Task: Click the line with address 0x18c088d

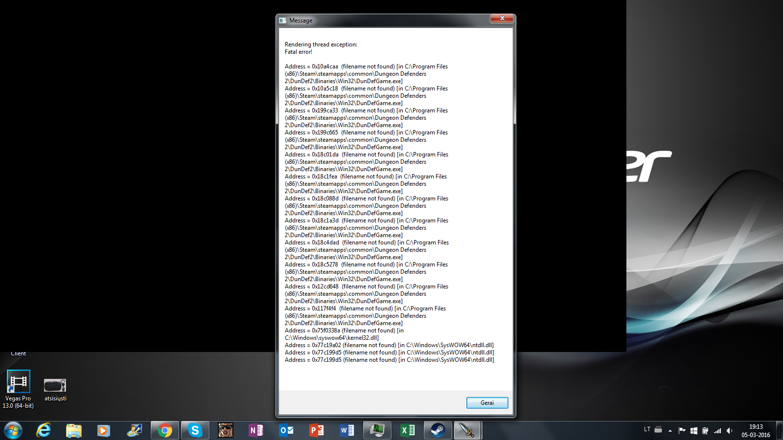Action: click(367, 198)
